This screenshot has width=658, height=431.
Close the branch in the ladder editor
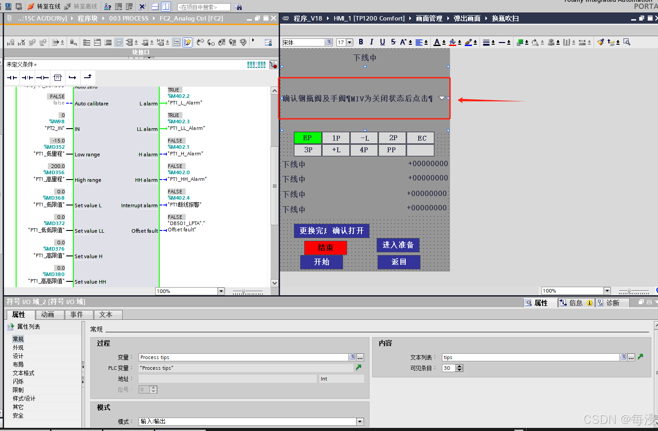coord(88,78)
